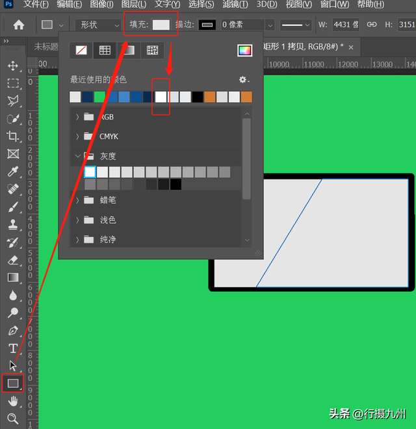416x429 pixels.
Task: Select the Dodge tool
Action: 13,313
